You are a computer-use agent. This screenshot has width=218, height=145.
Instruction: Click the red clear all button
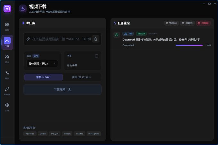pyautogui.click(x=203, y=23)
